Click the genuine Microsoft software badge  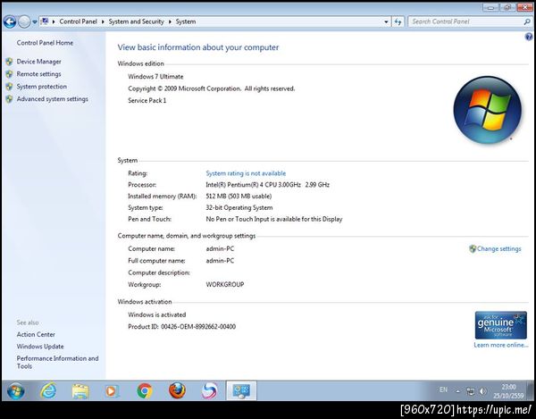pos(500,325)
